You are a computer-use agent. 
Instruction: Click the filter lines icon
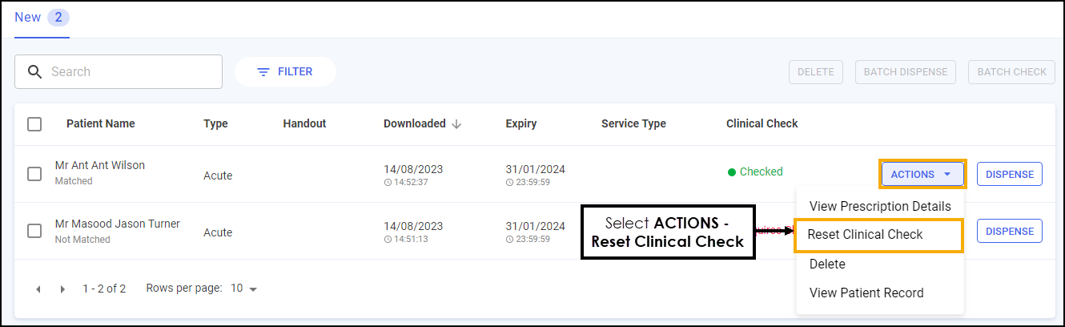tap(263, 72)
